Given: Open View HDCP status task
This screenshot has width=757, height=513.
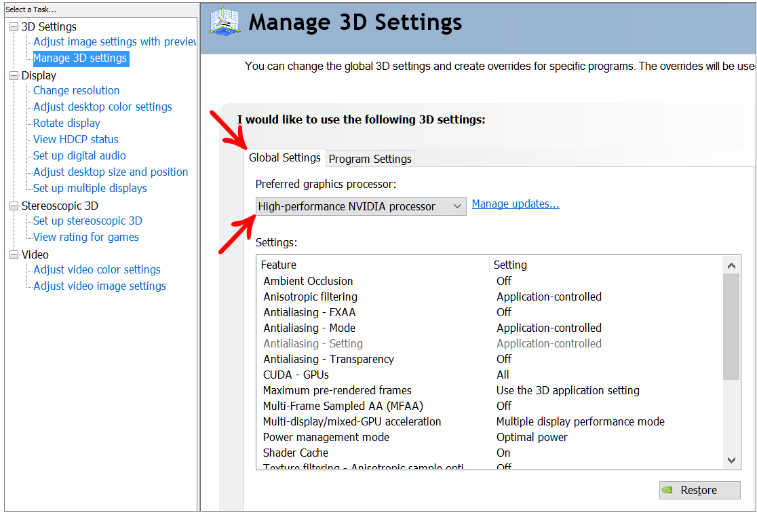Looking at the screenshot, I should point(76,139).
